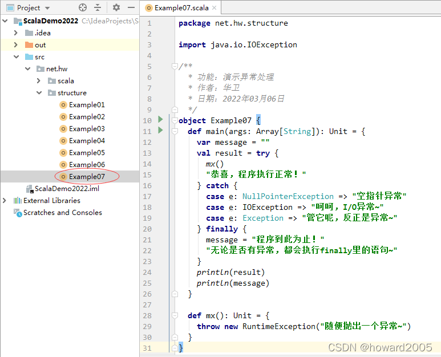Click the out folder icon
The image size is (441, 357).
pyautogui.click(x=29, y=45)
